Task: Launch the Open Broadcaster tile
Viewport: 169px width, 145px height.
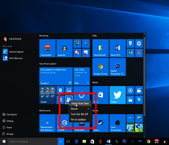Action: 117,123
